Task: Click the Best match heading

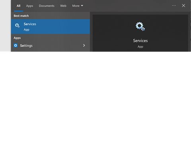Action: [x=21, y=16]
